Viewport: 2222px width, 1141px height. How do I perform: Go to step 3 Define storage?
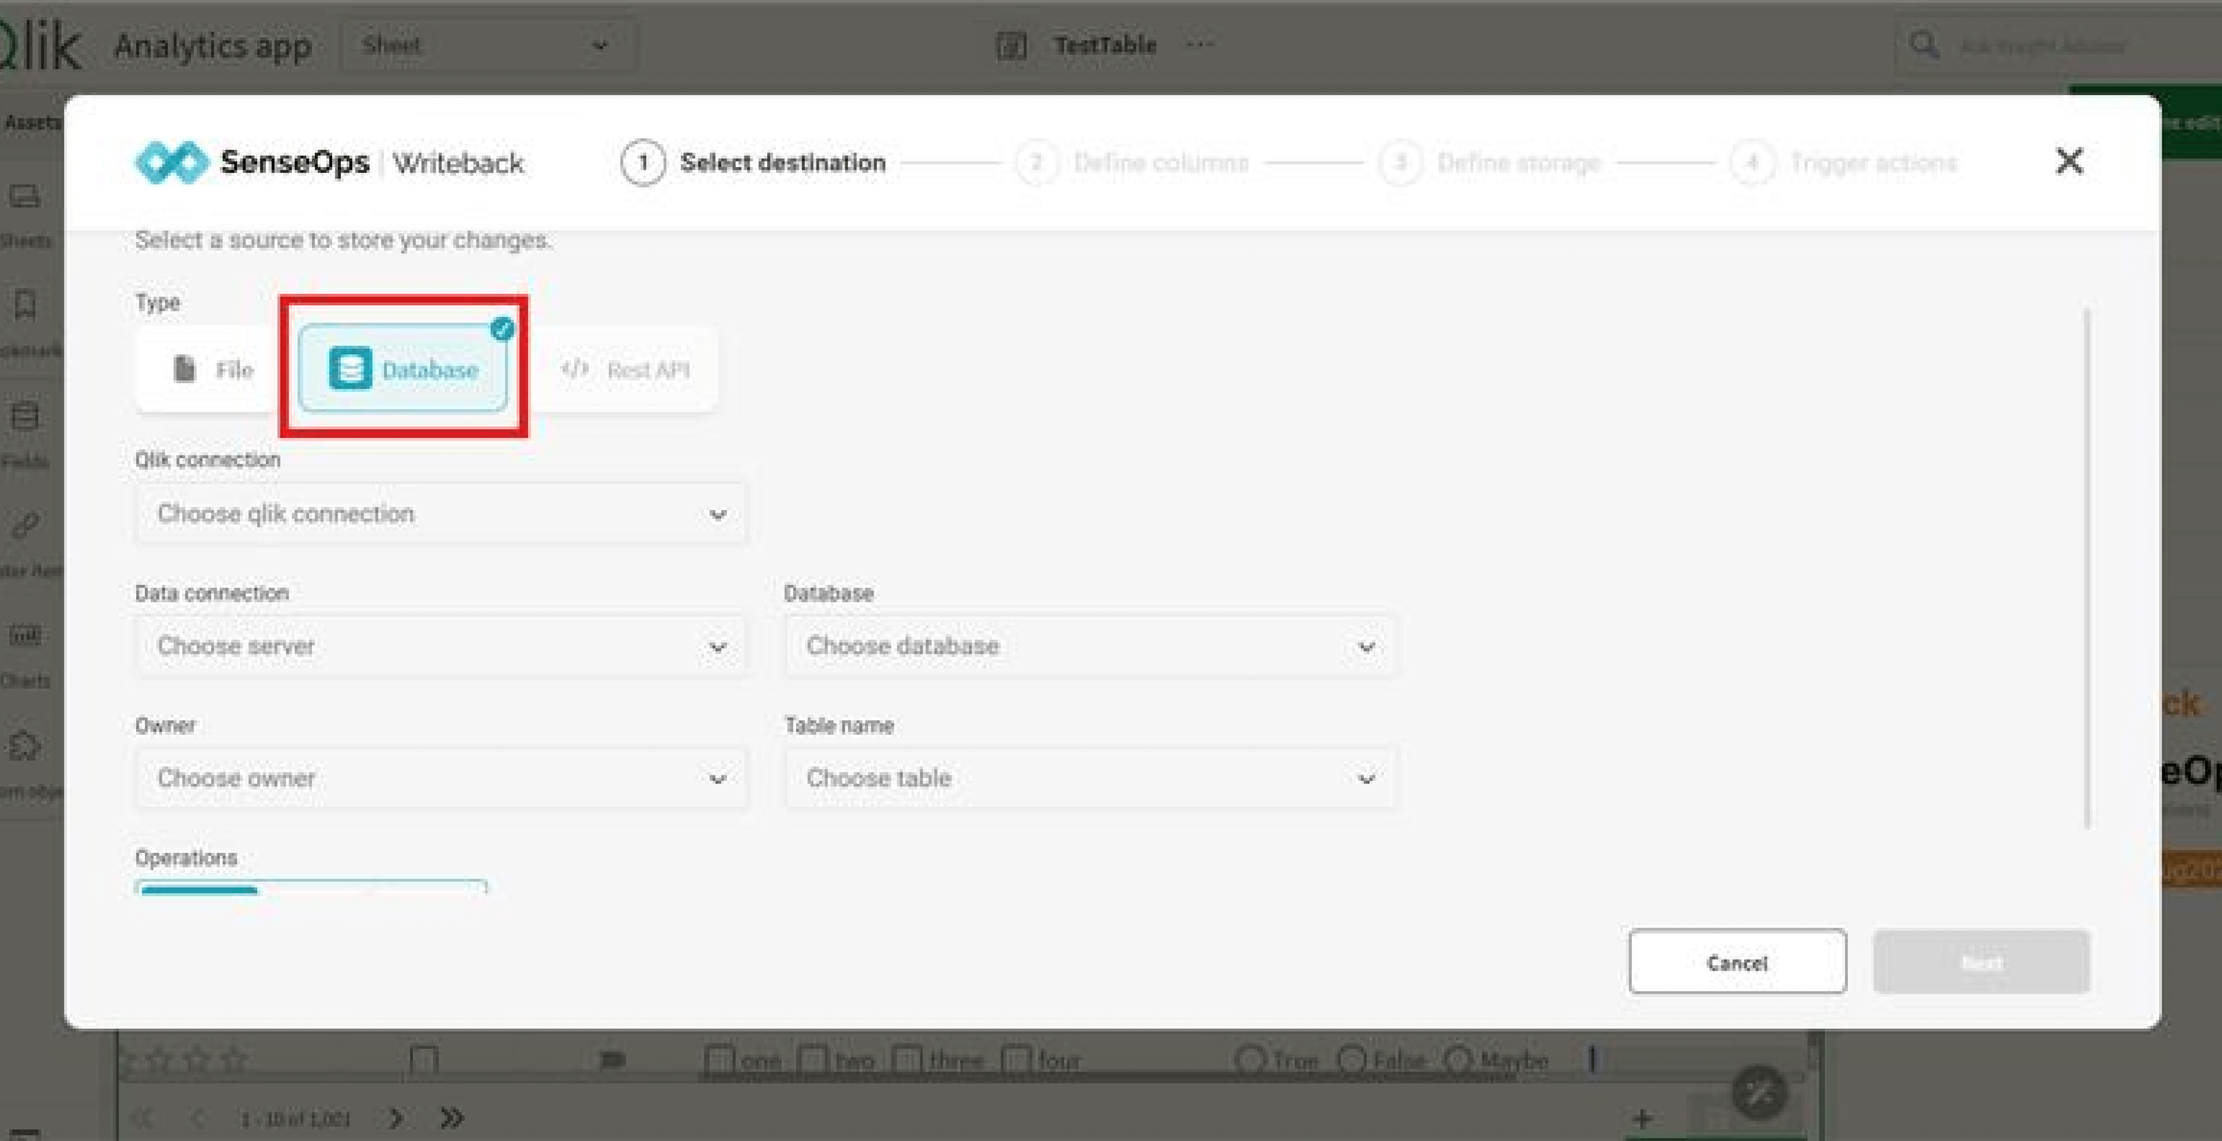(x=1489, y=162)
